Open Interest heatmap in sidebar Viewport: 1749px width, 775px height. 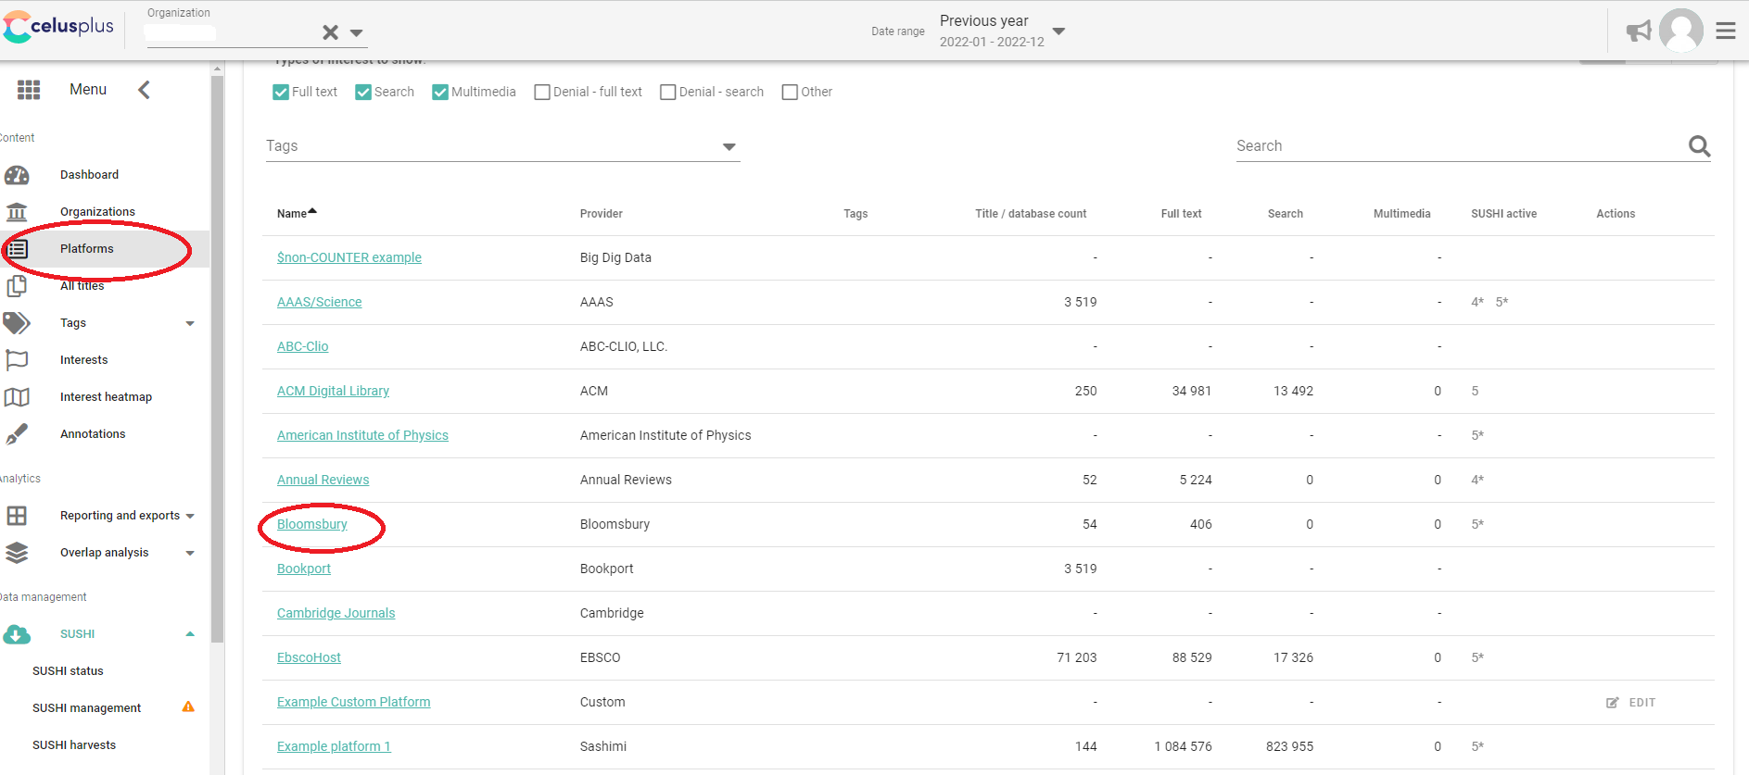(106, 397)
